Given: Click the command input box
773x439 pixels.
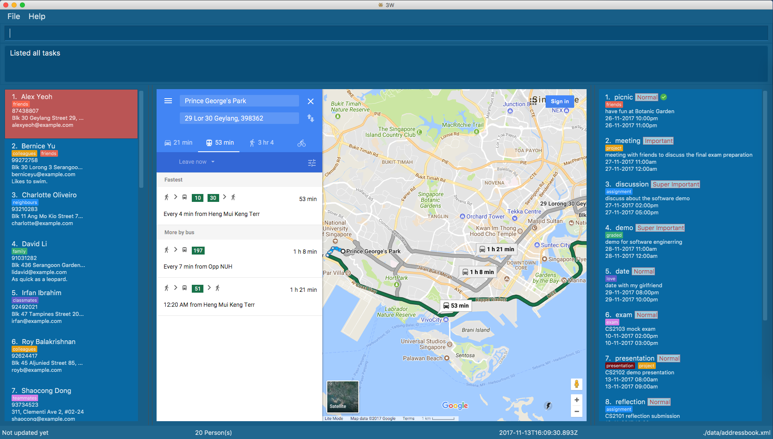Looking at the screenshot, I should [x=386, y=33].
